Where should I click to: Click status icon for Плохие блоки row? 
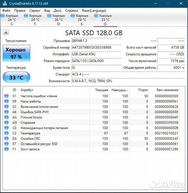pyautogui.click(x=6, y=117)
